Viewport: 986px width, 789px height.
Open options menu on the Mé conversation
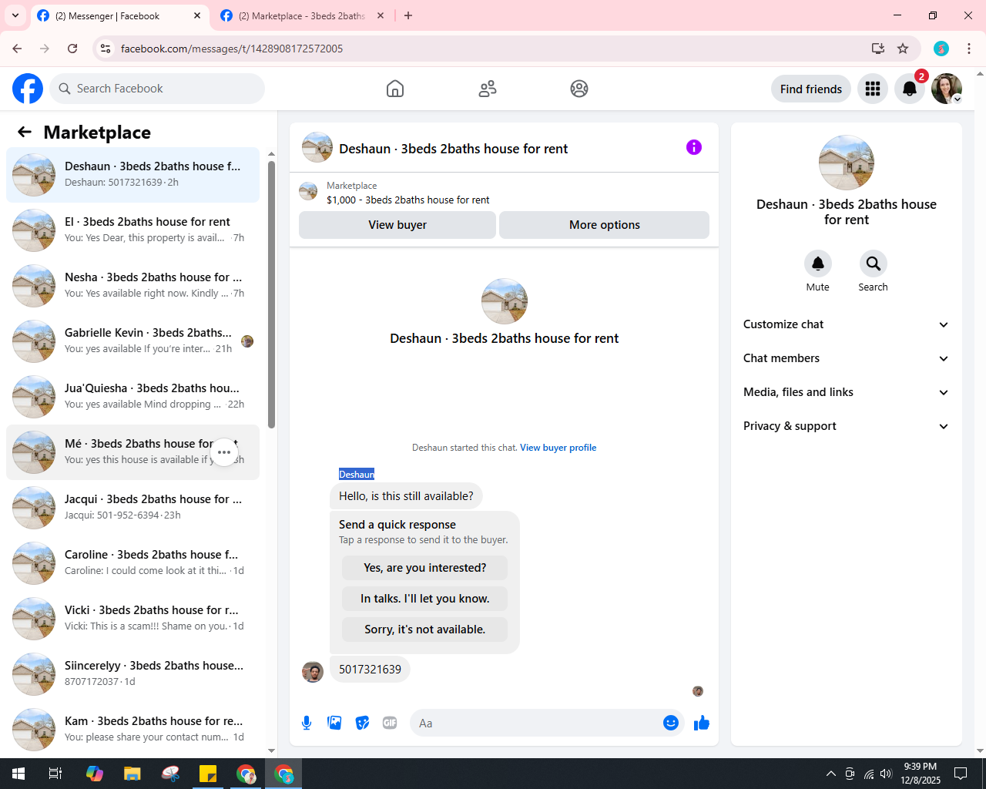[x=224, y=452]
